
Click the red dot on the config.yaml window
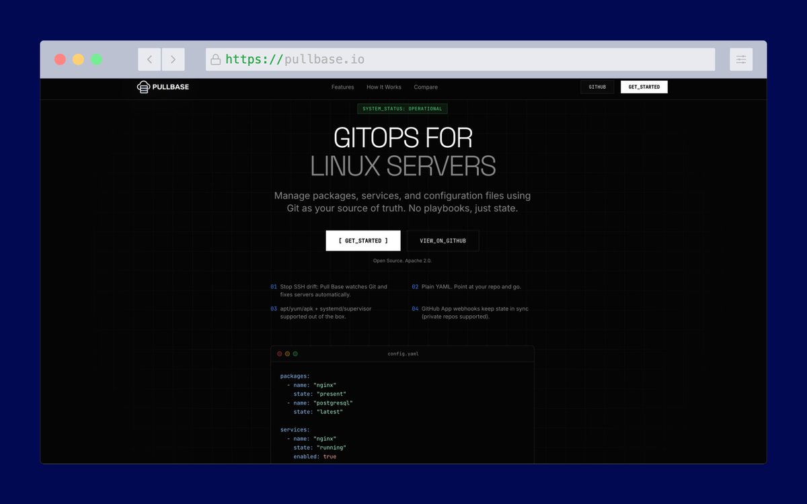(x=279, y=353)
